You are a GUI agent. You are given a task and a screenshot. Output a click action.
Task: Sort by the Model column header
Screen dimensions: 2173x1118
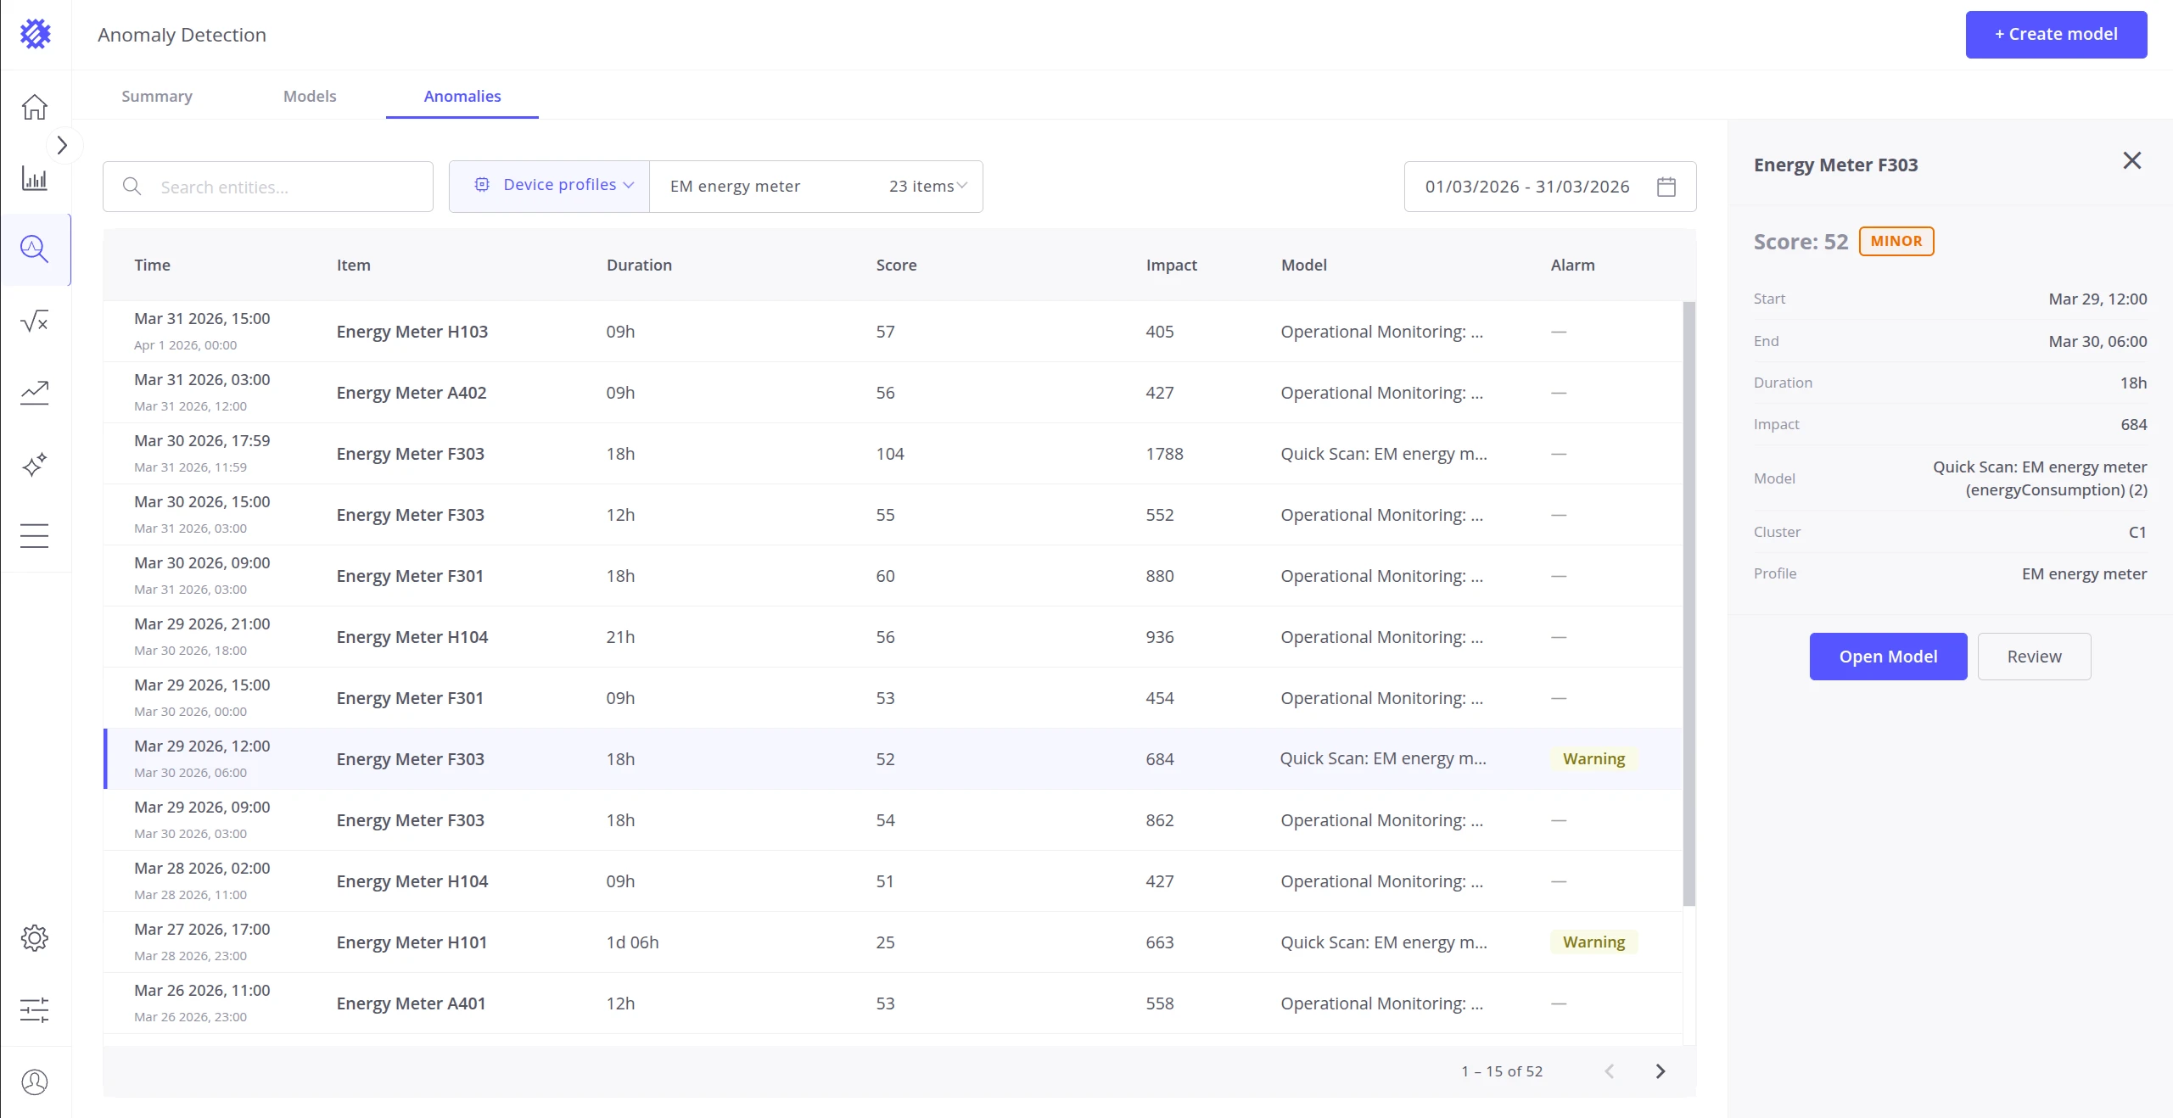(x=1303, y=265)
